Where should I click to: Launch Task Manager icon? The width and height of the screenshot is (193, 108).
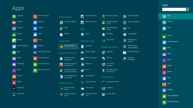click(x=125, y=34)
